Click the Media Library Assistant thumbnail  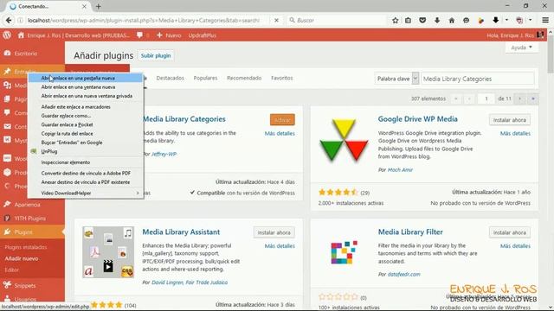(108, 252)
